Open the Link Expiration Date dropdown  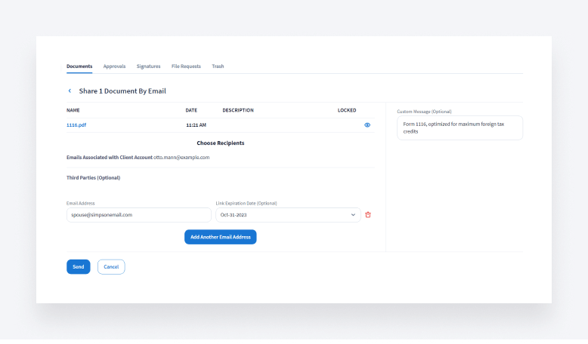pos(288,215)
